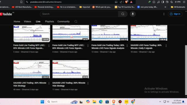Viewport: 187px width, 105px height.
Task: Open Microsoft Edge from taskbar
Action: (101, 102)
